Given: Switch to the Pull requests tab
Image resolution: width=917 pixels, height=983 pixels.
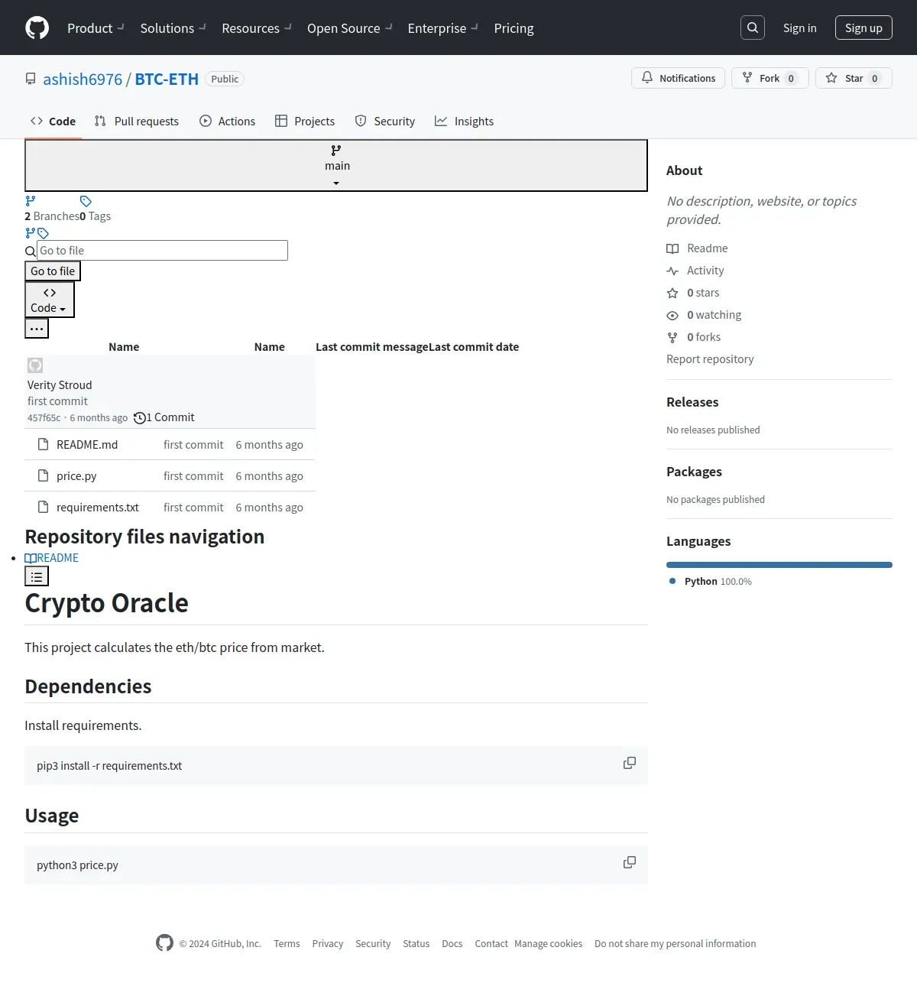Looking at the screenshot, I should [137, 121].
